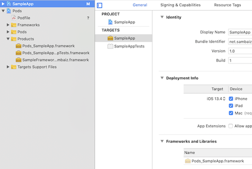Click the ? status badge beside Podfile
The image size is (252, 169).
click(88, 18)
